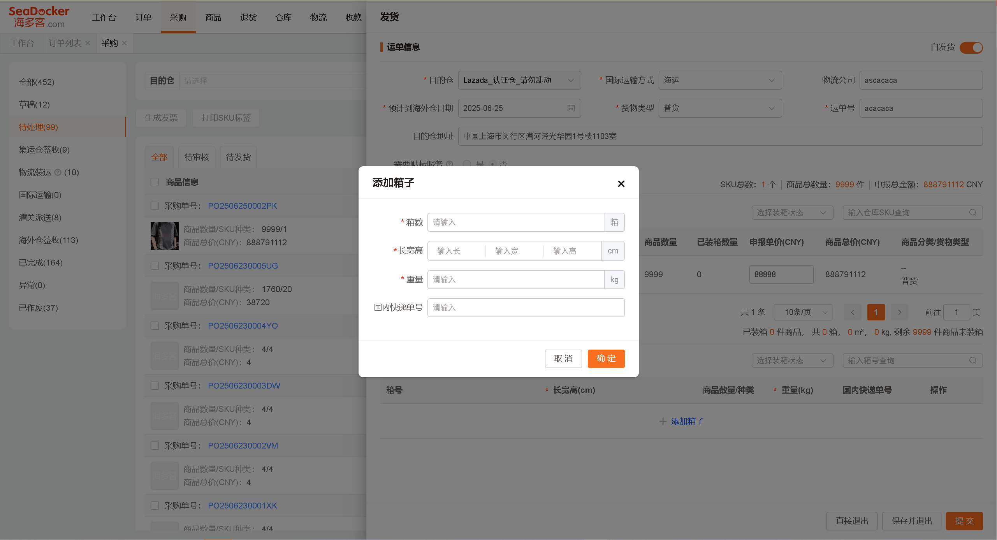Open the 仓库 top menu
This screenshot has width=997, height=540.
click(x=283, y=17)
